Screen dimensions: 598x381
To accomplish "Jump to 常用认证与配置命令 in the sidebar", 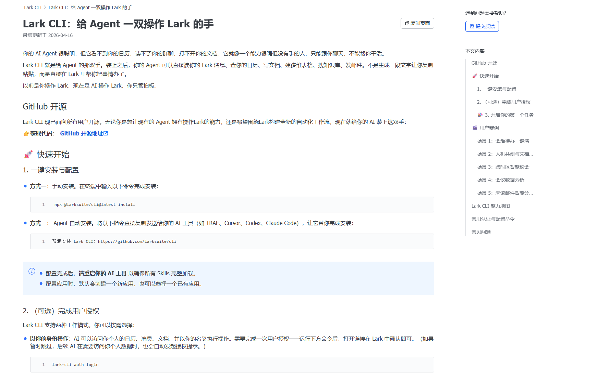I will (493, 219).
